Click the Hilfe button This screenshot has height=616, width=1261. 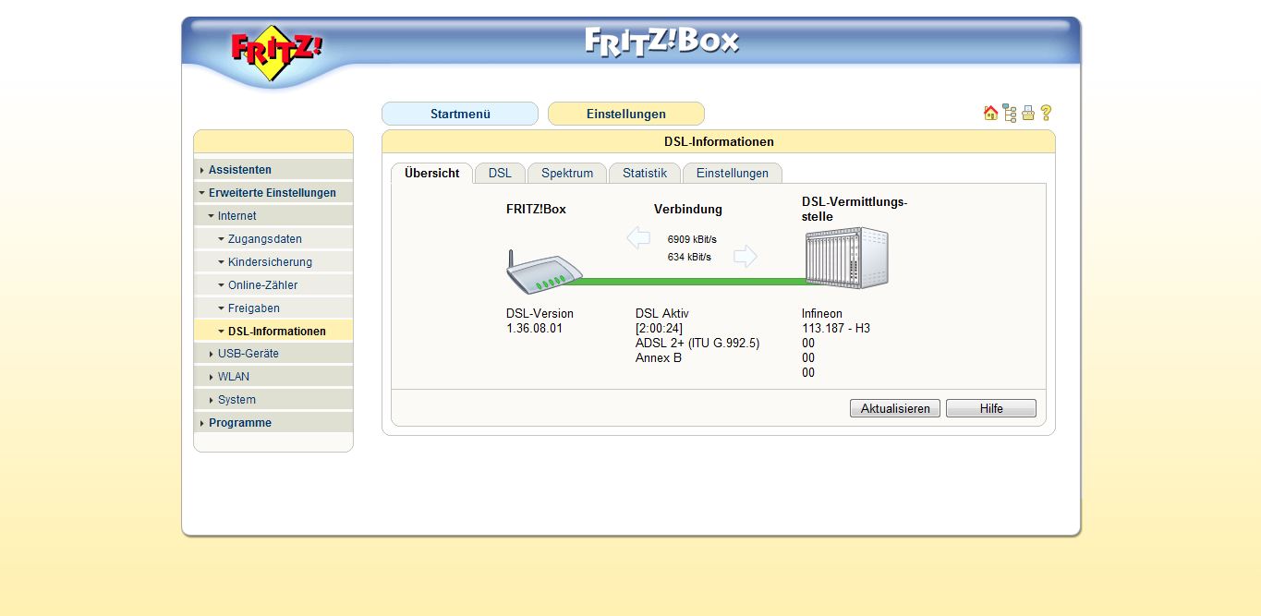coord(991,408)
